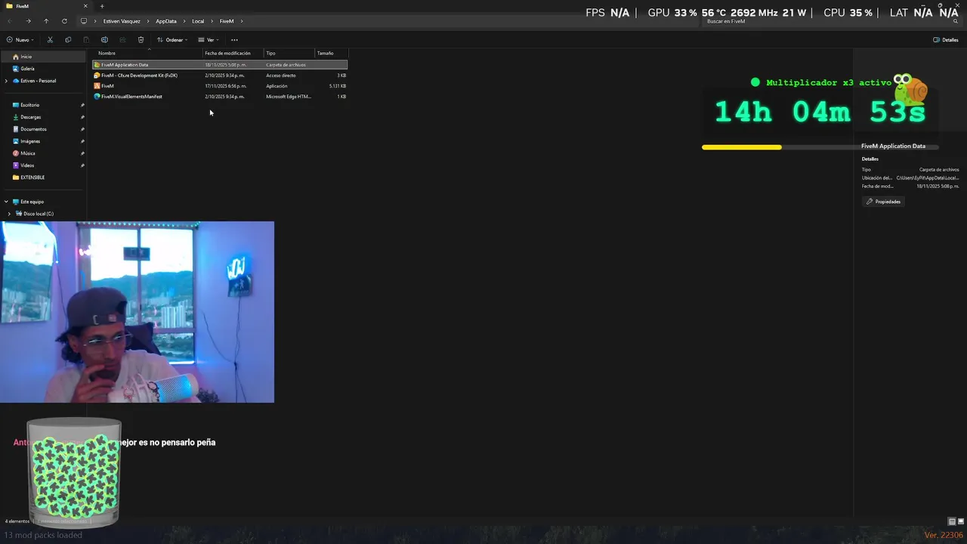Click the Copy icon in toolbar
This screenshot has width=967, height=544.
(x=68, y=40)
